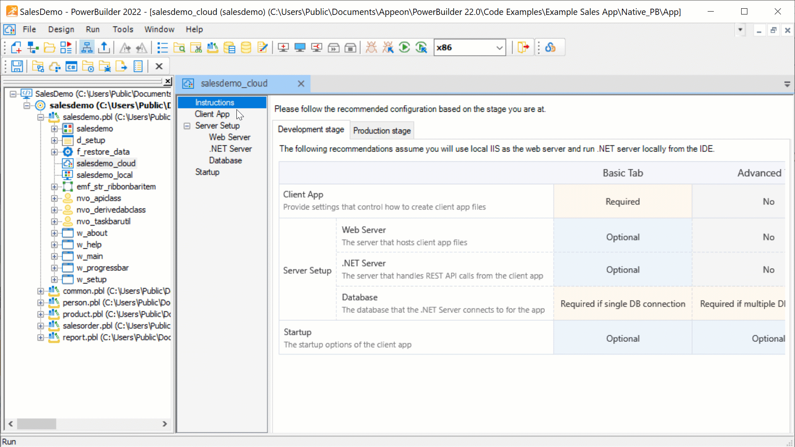Open the Tools menu

(123, 29)
